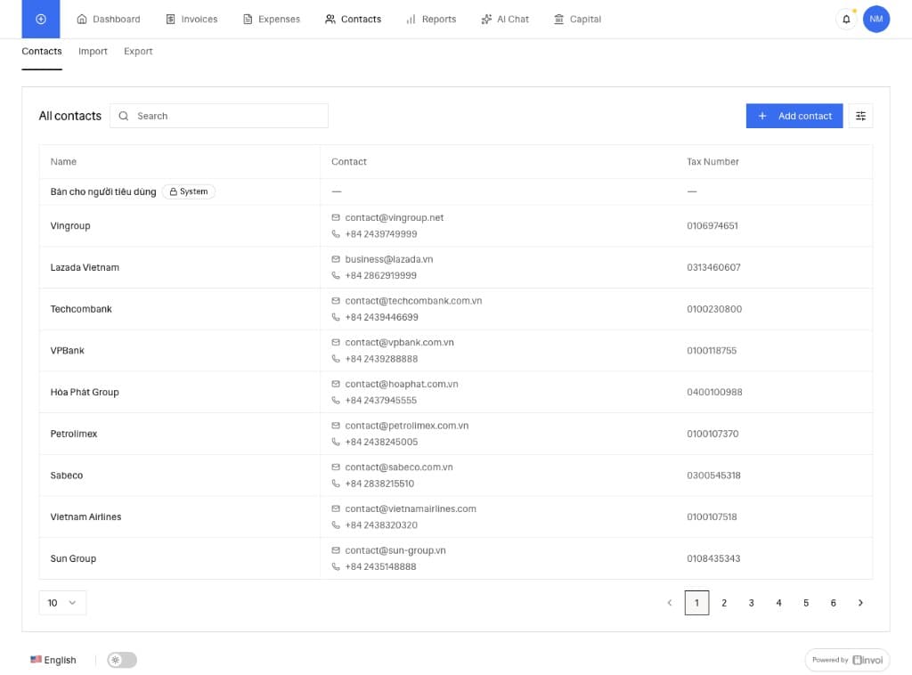Click tax number 0106974651
Screen dimensions: 912x675
coord(712,225)
